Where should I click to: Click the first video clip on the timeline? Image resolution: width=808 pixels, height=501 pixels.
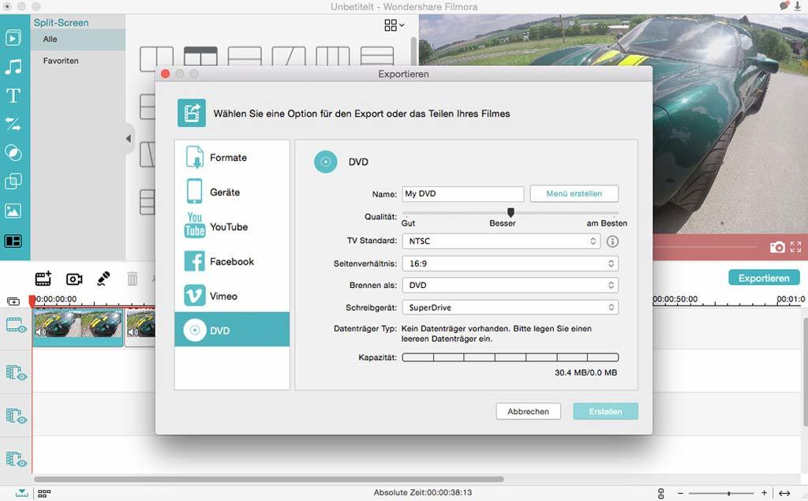coord(78,327)
